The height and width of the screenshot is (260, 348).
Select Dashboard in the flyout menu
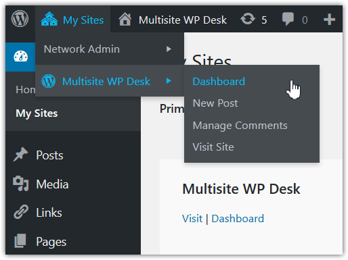(x=219, y=81)
